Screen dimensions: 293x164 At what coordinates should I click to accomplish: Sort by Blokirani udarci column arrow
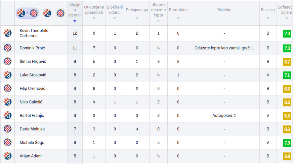click(x=115, y=18)
